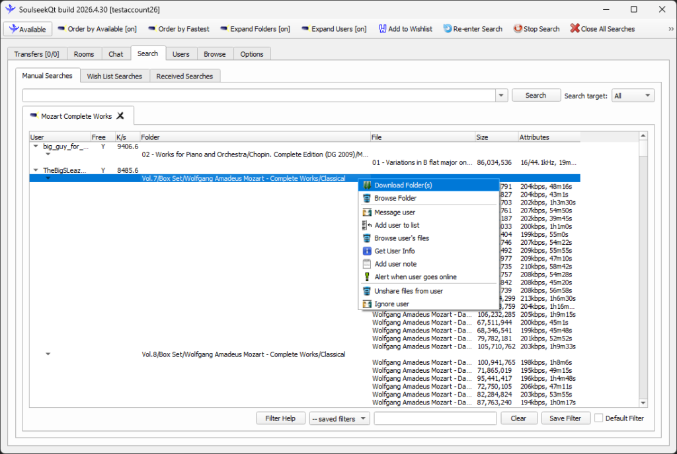Screen dimensions: 677x454
Task: Click the results scrollbar up arrow
Action: [643, 136]
